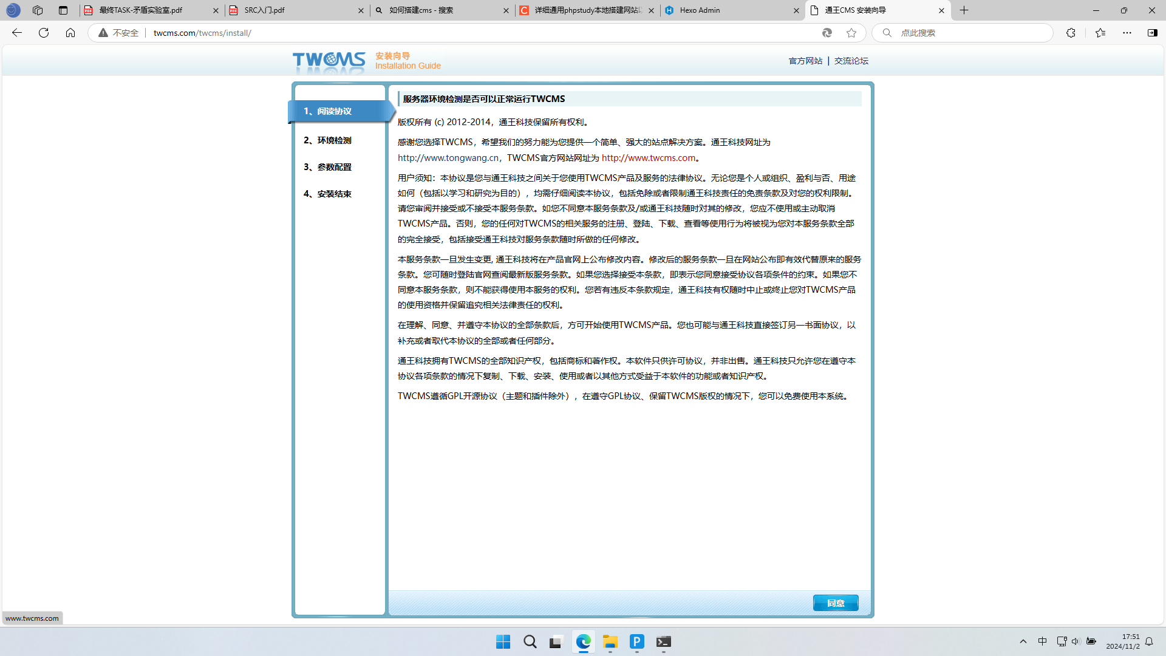Go to the browser home page
The width and height of the screenshot is (1166, 656).
click(70, 33)
